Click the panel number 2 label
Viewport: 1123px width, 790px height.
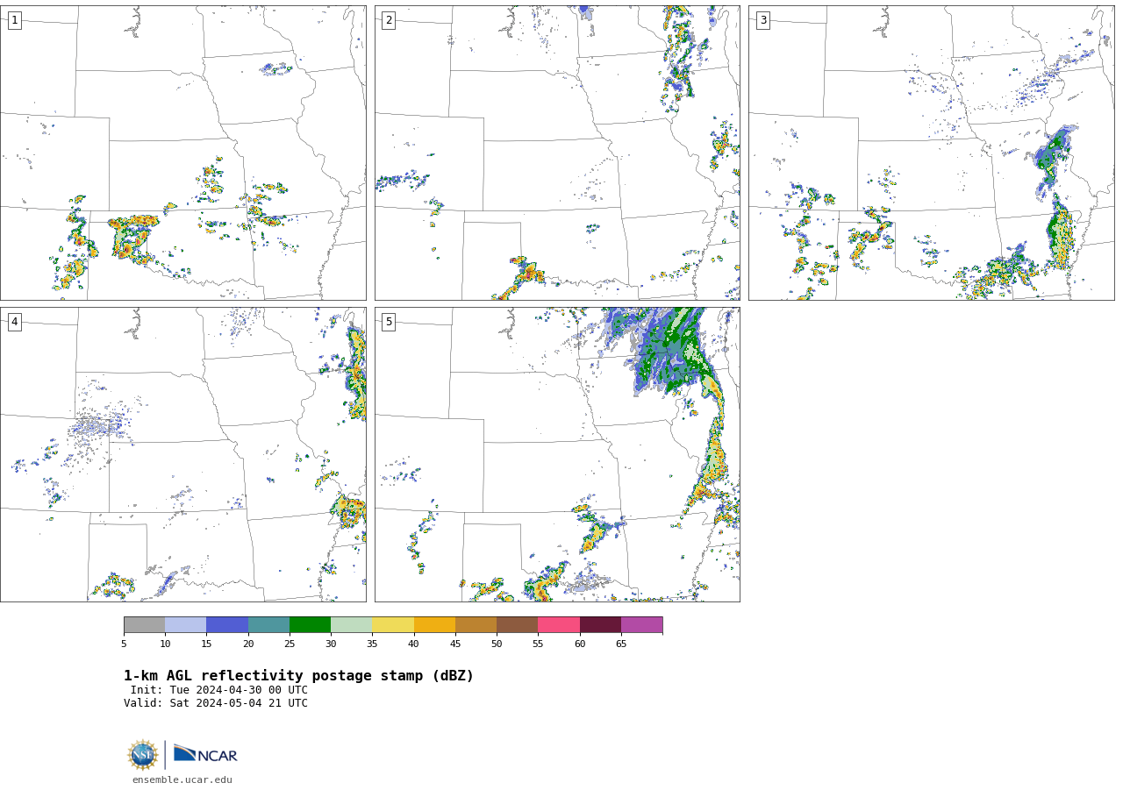point(389,20)
